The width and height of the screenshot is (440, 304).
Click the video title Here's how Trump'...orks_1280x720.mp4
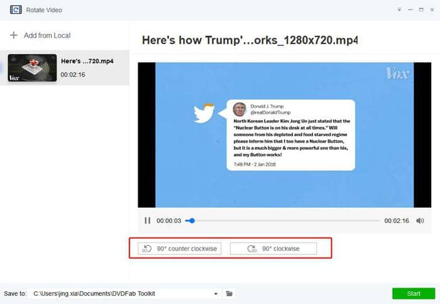point(250,40)
